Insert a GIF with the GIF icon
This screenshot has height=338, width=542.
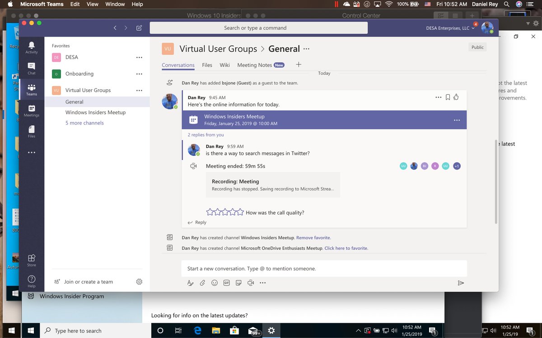tap(227, 283)
